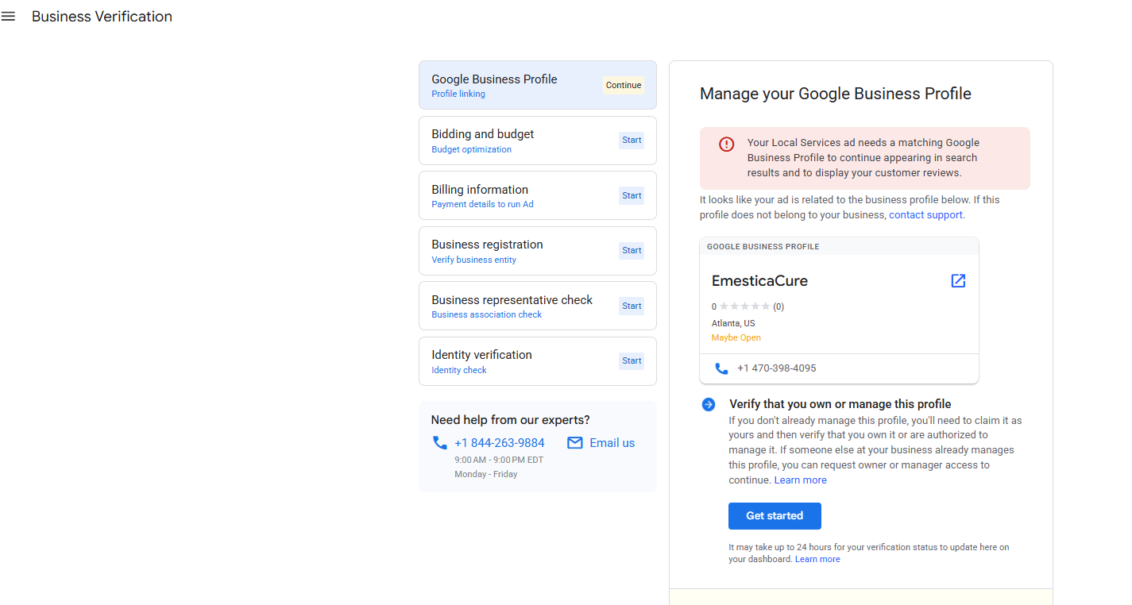Click the Payment details to run Ad subtitle

(483, 204)
